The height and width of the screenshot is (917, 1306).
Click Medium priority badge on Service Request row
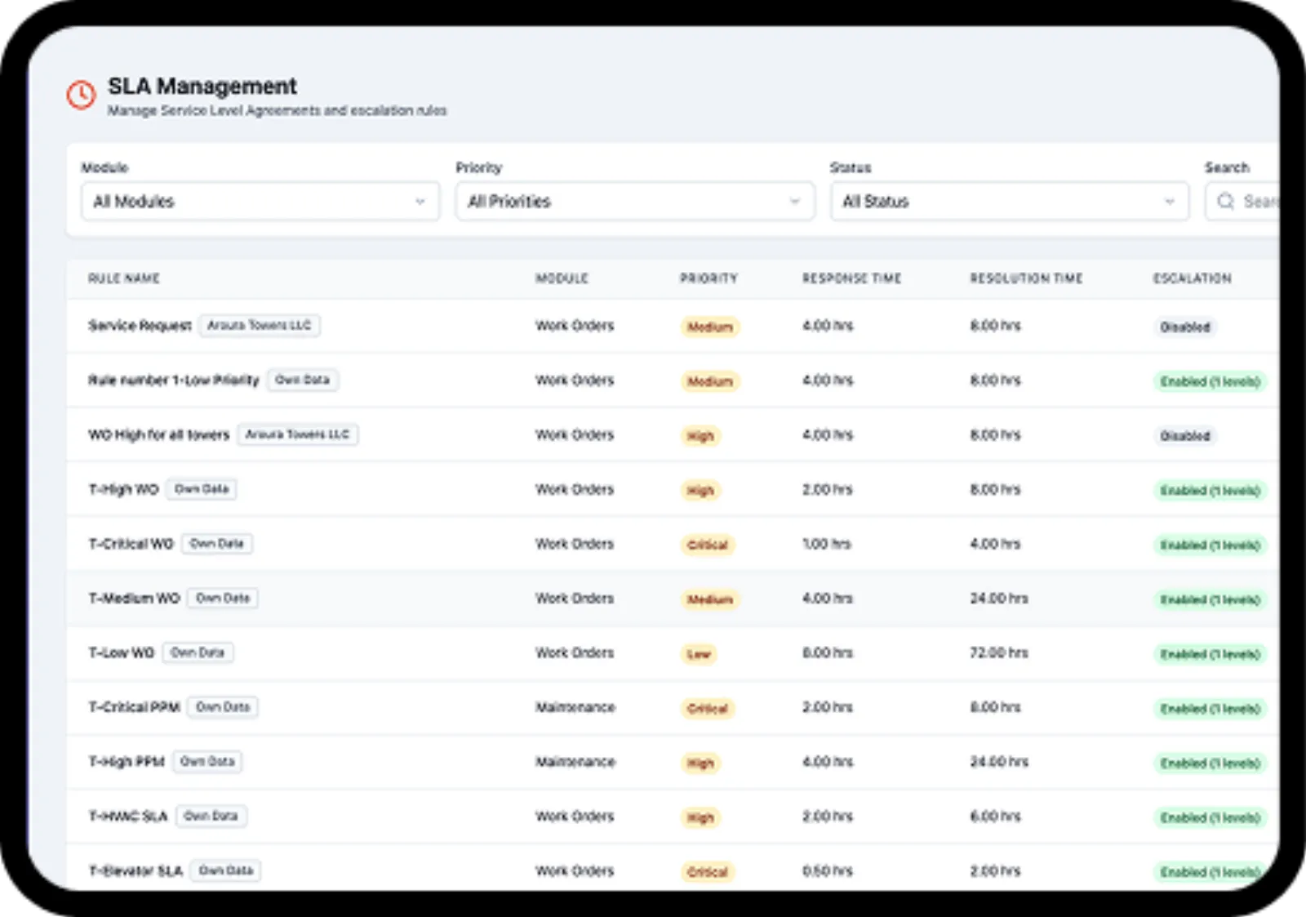710,327
